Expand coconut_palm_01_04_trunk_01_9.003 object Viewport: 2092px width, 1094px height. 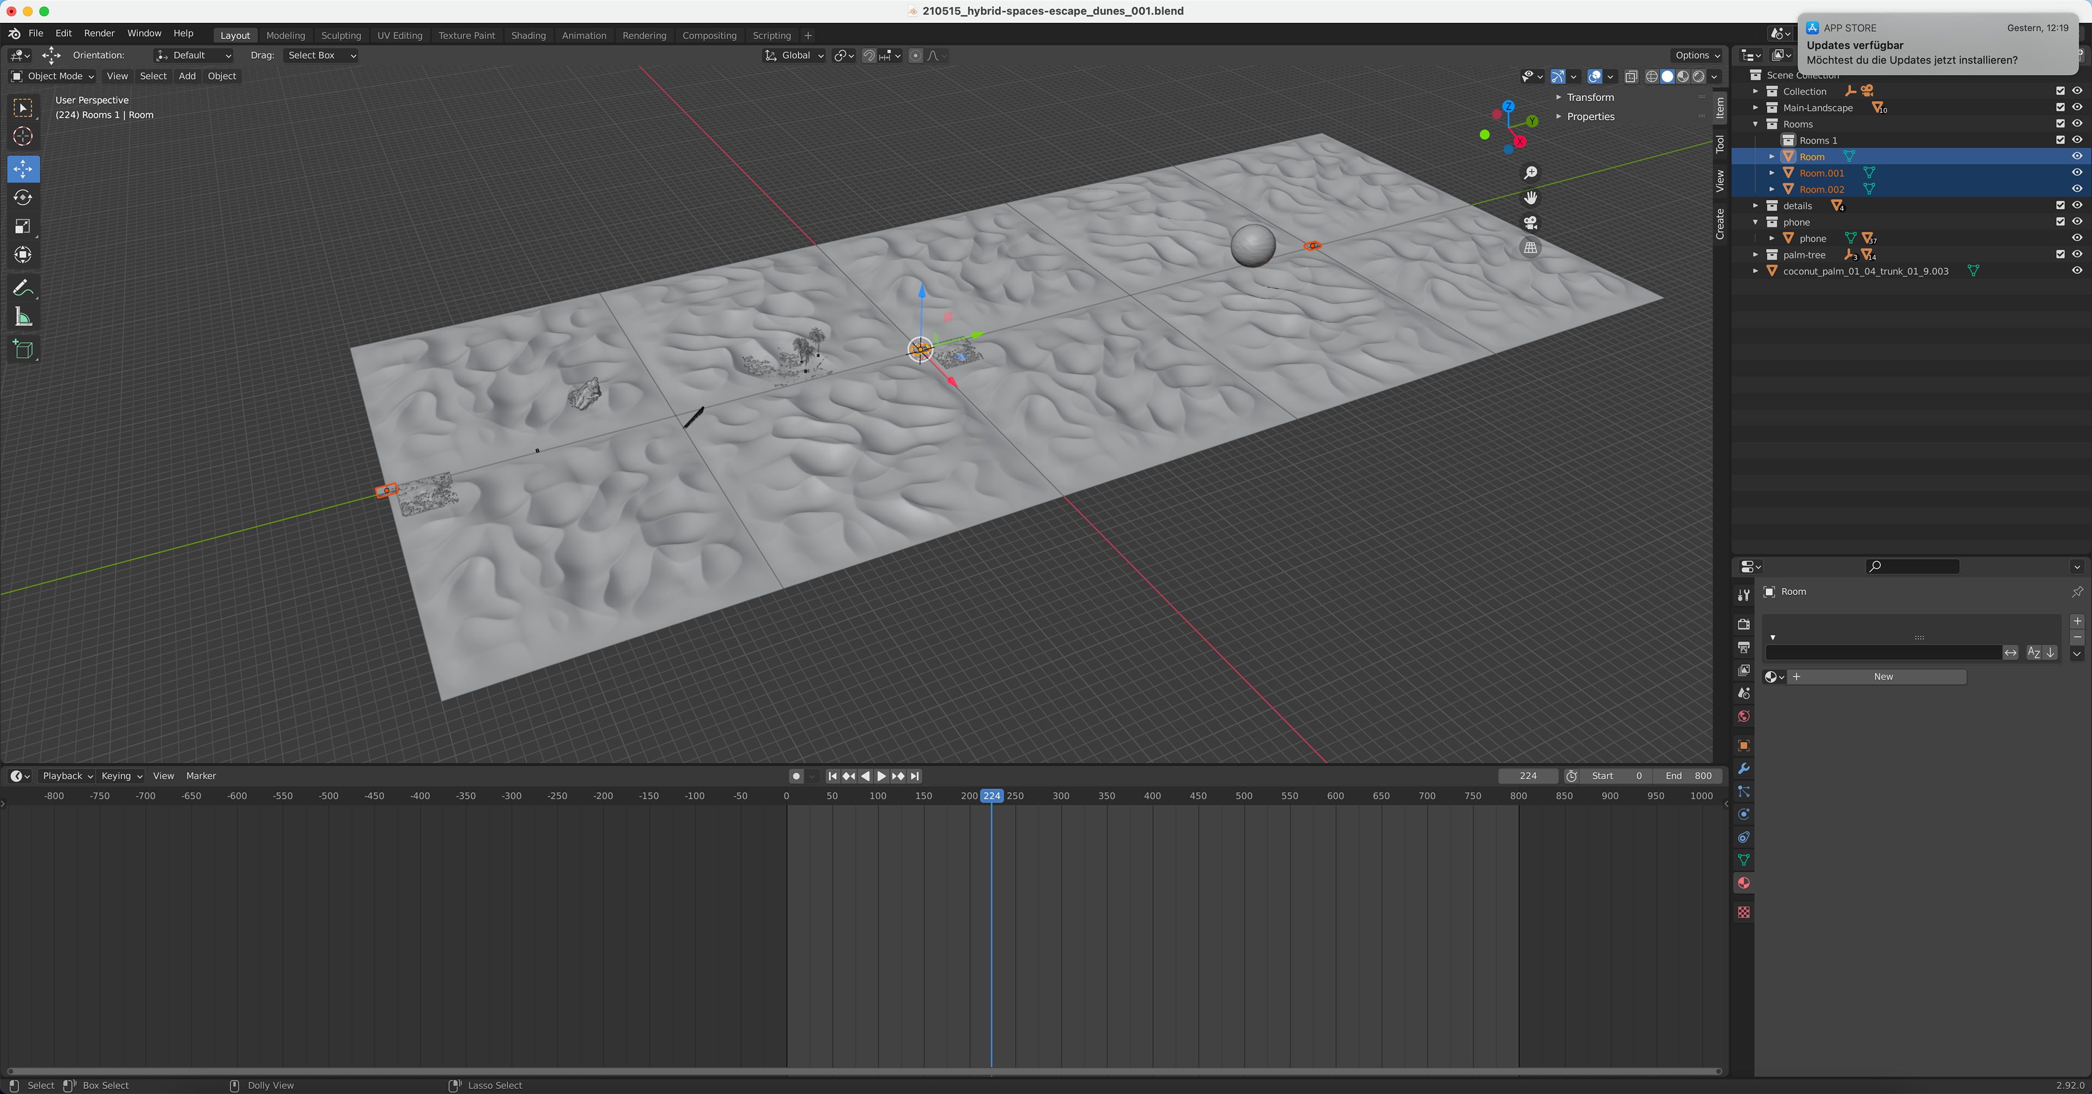coord(1755,271)
